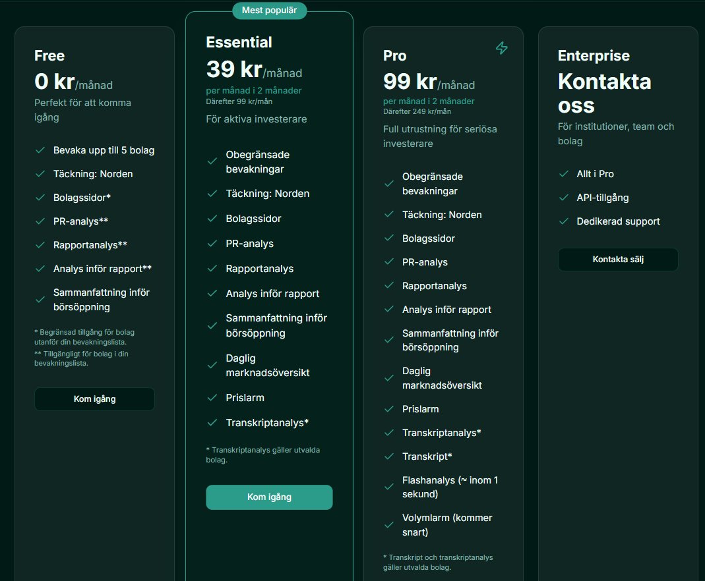Screen dimensions: 705x581
Task: Click checkmark beside "Obegränsade bevakningar" in Pro
Action: tap(389, 184)
